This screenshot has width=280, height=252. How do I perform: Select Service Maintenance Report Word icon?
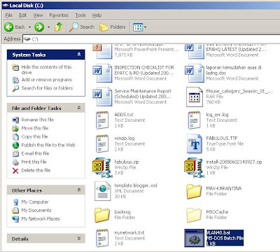tap(102, 97)
